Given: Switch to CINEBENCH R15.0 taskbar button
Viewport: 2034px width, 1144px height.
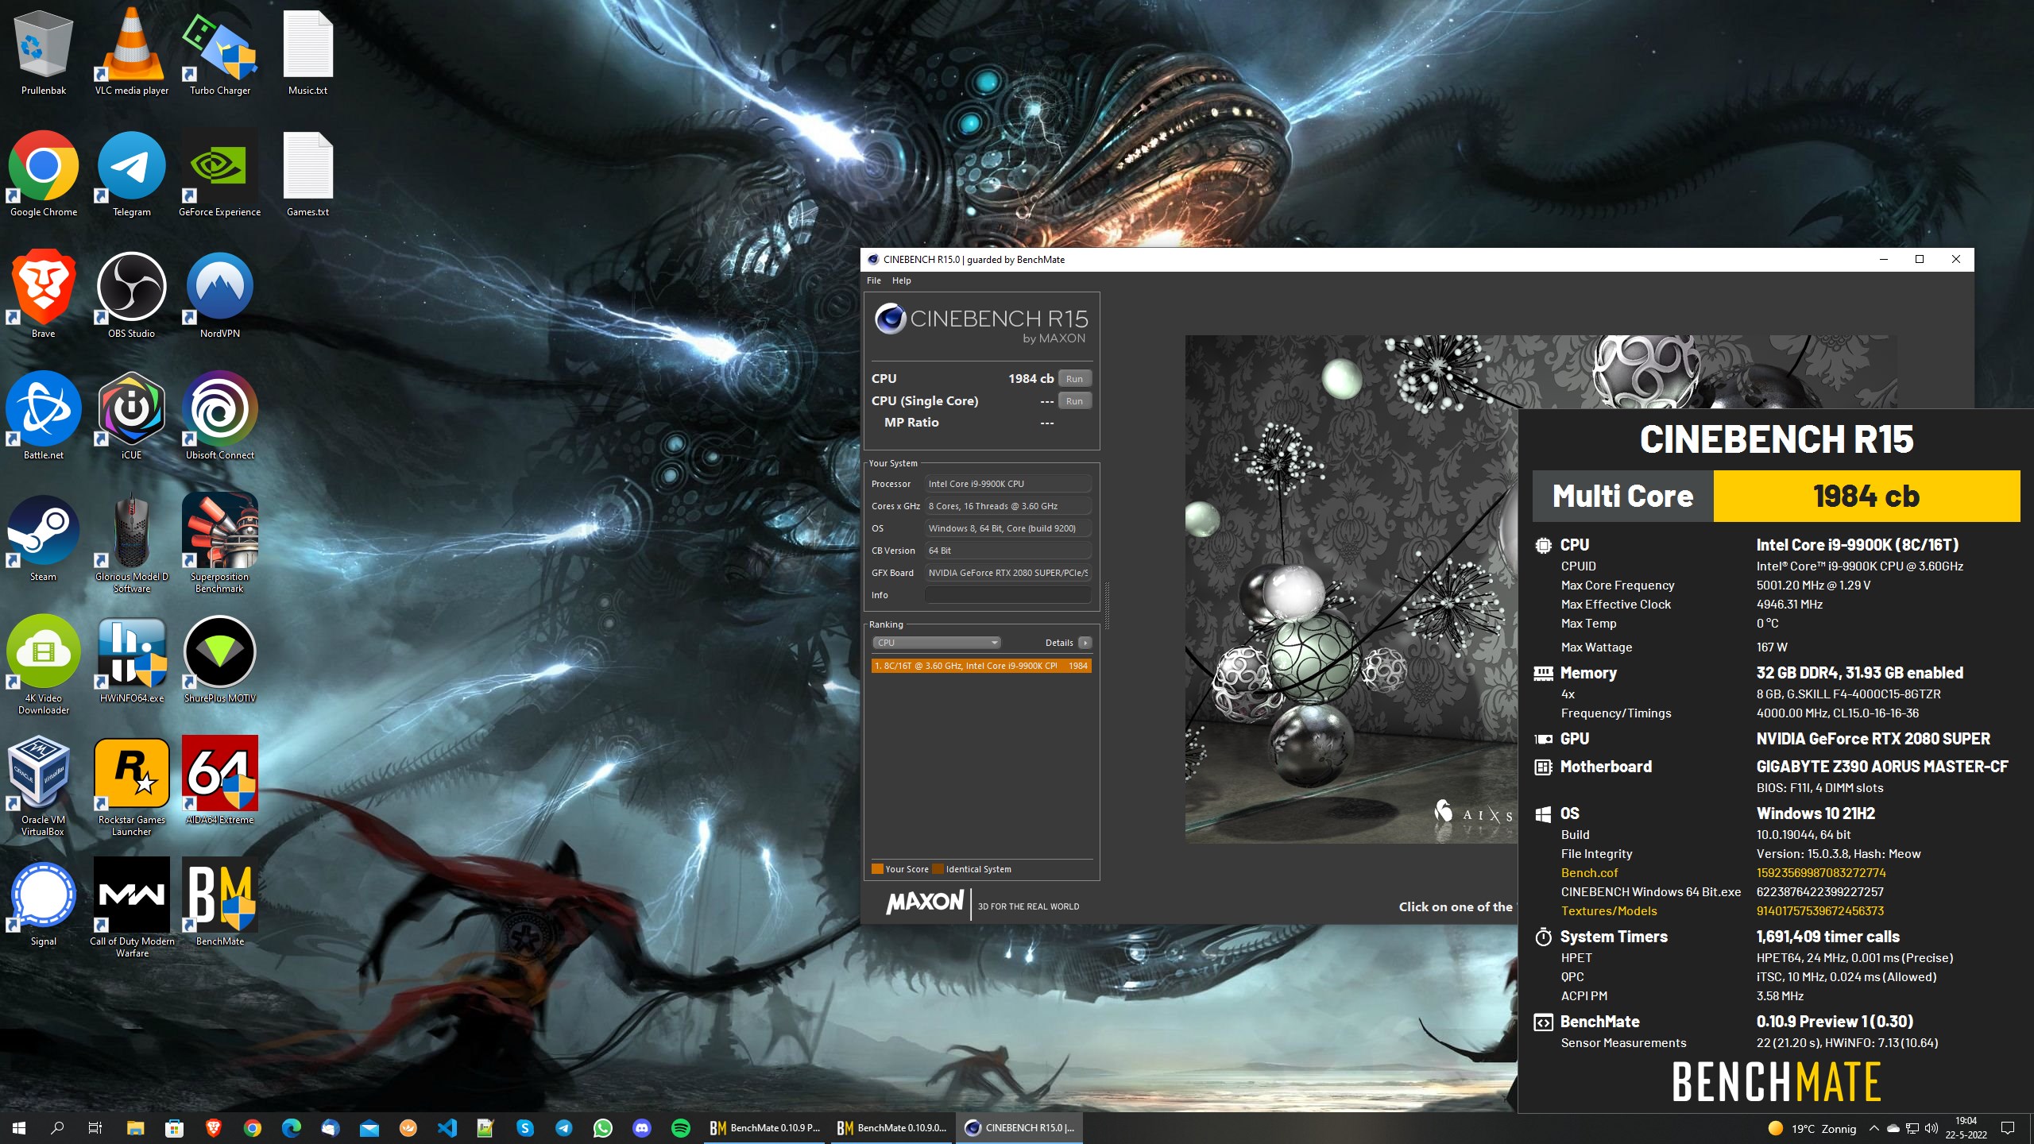Looking at the screenshot, I should [1019, 1127].
